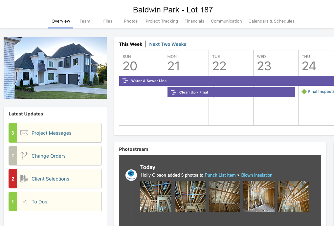Click the Clean Up - Final task icon
This screenshot has width=334, height=226.
173,92
